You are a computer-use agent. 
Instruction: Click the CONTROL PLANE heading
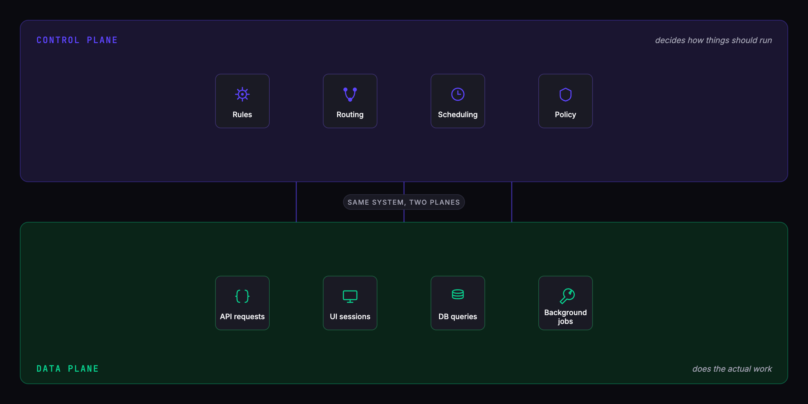pos(77,40)
